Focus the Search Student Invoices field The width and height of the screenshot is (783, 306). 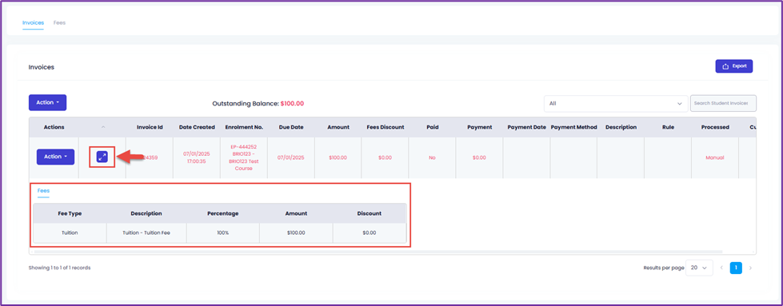(x=722, y=103)
